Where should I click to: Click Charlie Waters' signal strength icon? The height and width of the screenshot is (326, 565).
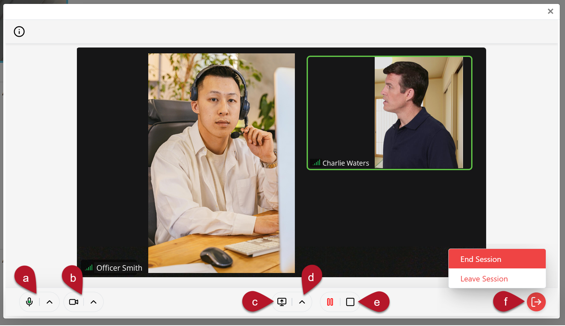[x=316, y=163]
